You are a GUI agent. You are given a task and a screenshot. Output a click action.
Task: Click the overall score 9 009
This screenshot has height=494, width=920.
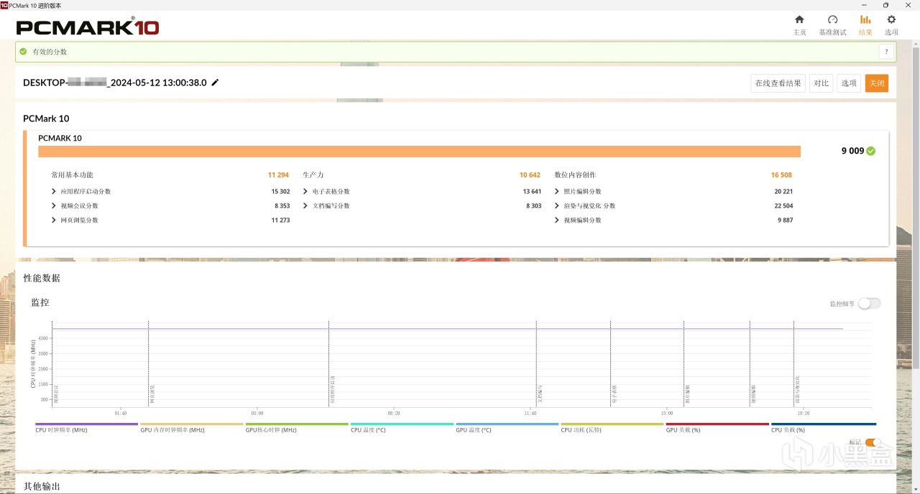[x=852, y=151]
